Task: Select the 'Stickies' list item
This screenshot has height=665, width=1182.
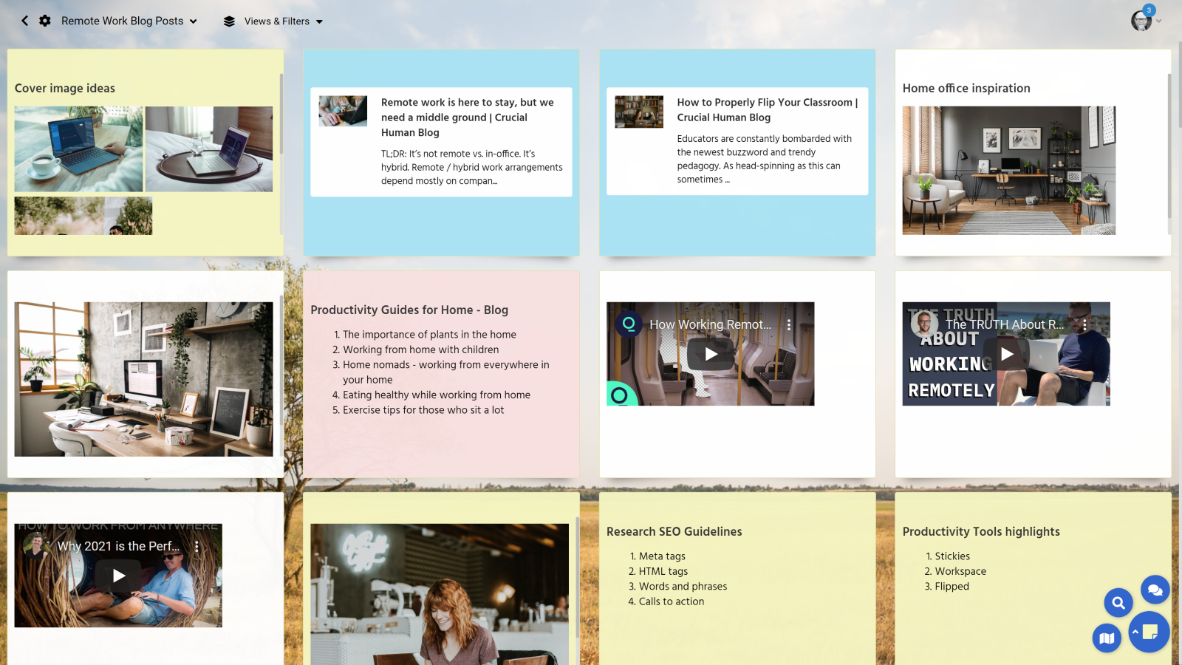Action: click(x=952, y=556)
